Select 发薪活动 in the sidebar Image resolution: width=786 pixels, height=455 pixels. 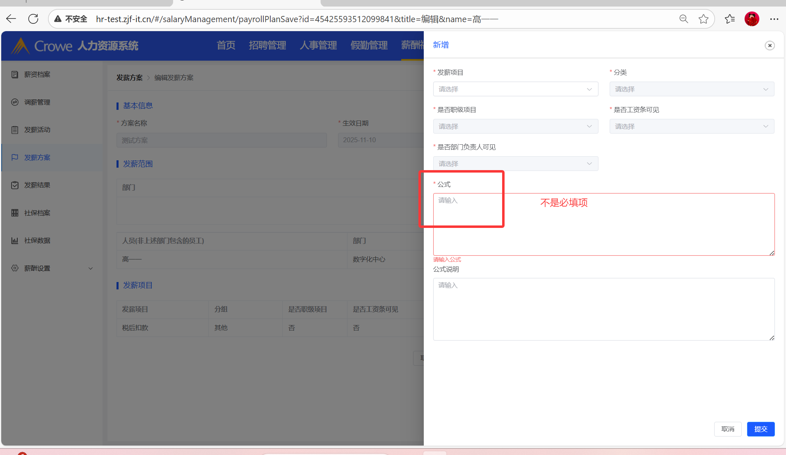37,130
